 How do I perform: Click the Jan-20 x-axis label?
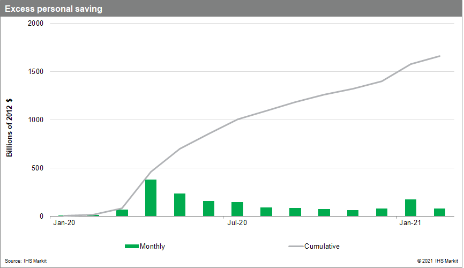[64, 222]
